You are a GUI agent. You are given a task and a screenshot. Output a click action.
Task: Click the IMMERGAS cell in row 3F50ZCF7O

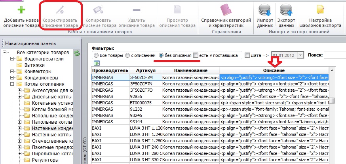110,90
